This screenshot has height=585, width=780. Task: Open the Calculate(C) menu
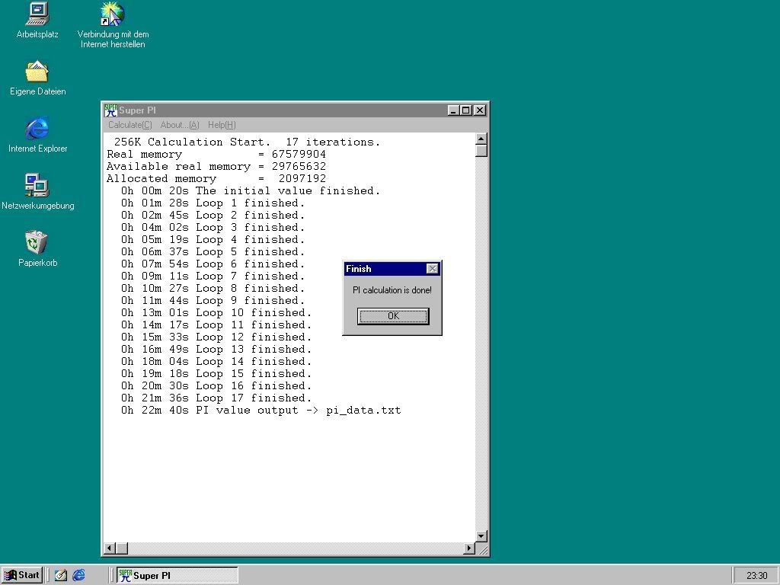[130, 125]
